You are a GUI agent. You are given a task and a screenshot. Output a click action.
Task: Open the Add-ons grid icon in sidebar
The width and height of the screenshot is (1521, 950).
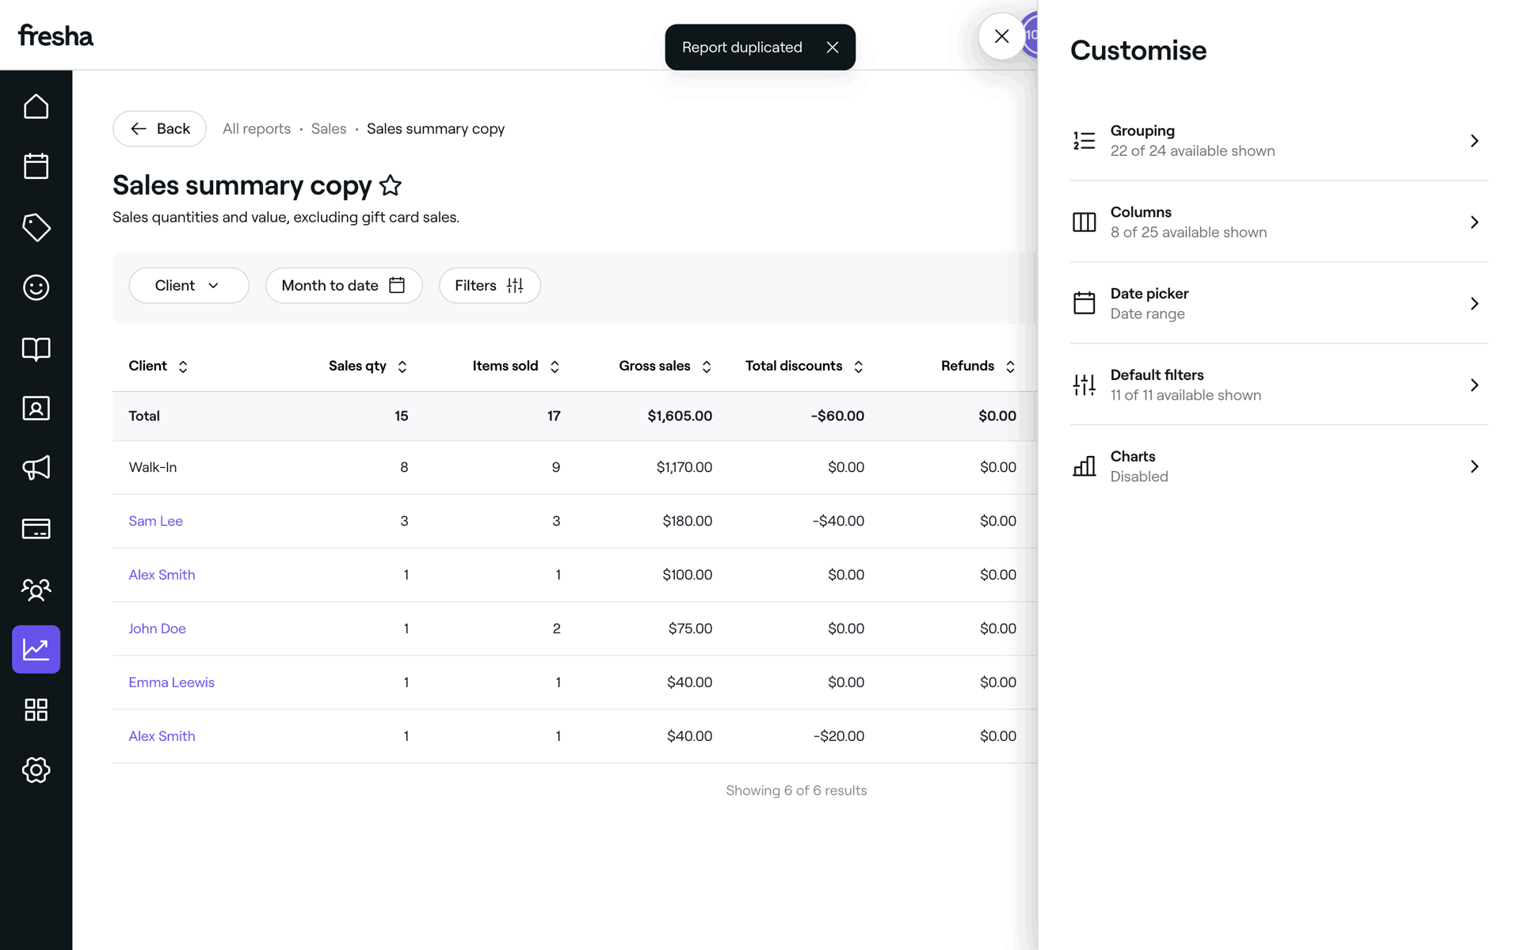click(36, 709)
